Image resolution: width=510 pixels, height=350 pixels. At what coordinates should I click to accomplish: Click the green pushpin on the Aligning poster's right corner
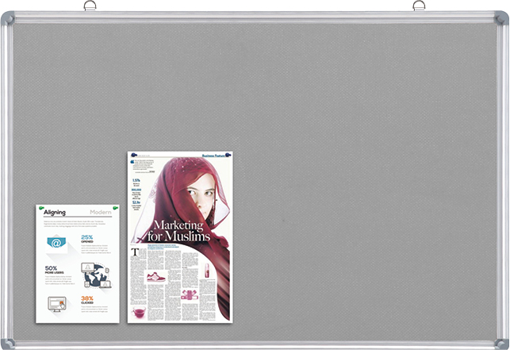coord(116,208)
